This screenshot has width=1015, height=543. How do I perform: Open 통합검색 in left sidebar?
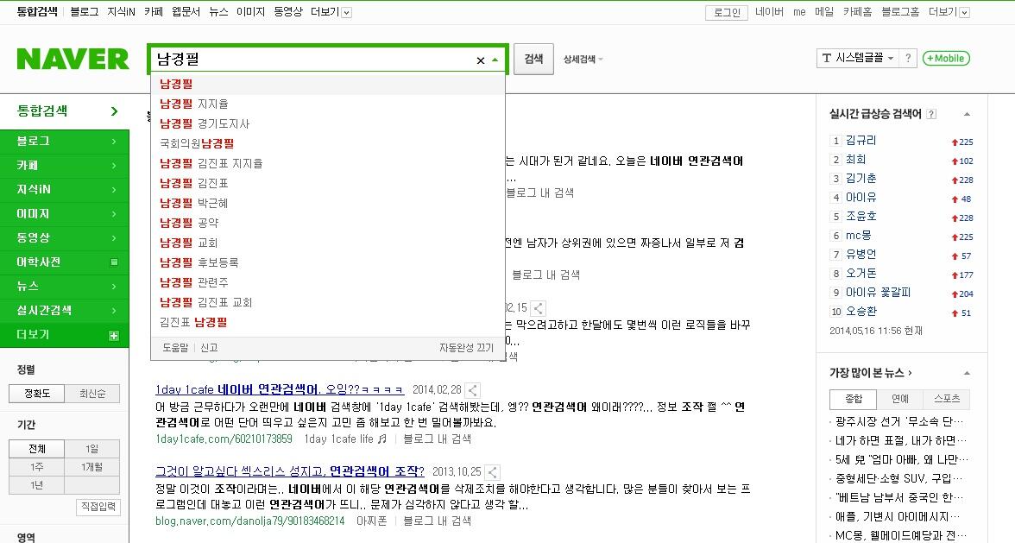(65, 111)
